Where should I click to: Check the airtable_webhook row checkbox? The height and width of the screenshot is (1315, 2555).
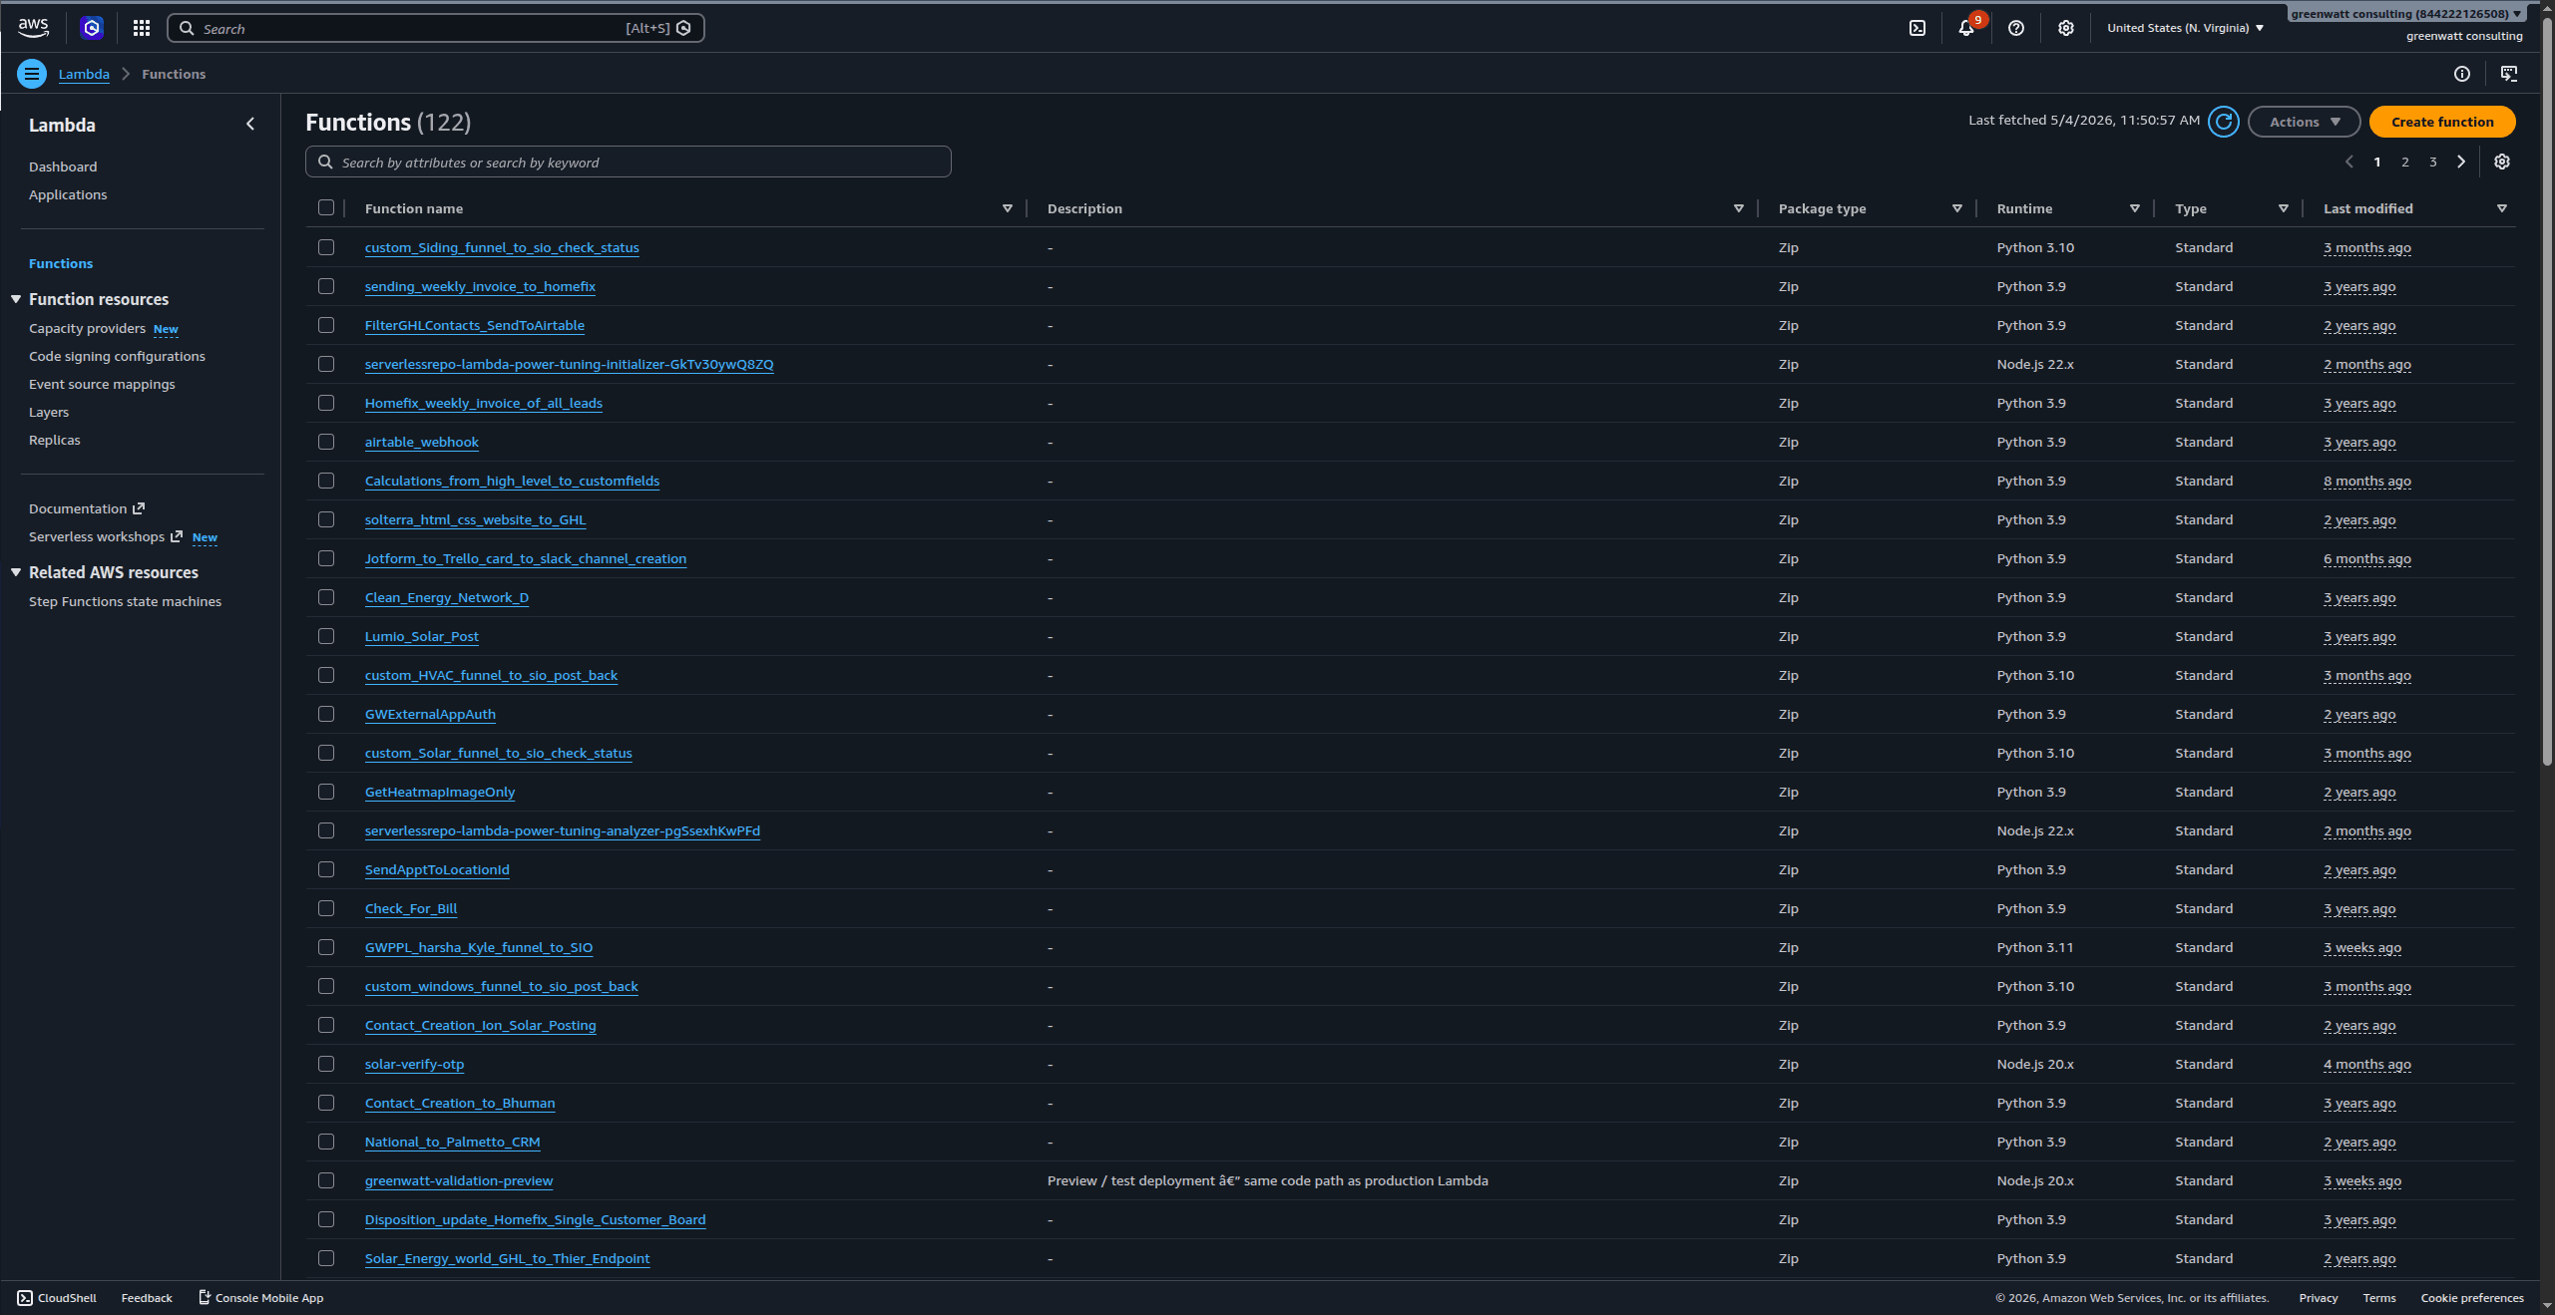click(326, 442)
